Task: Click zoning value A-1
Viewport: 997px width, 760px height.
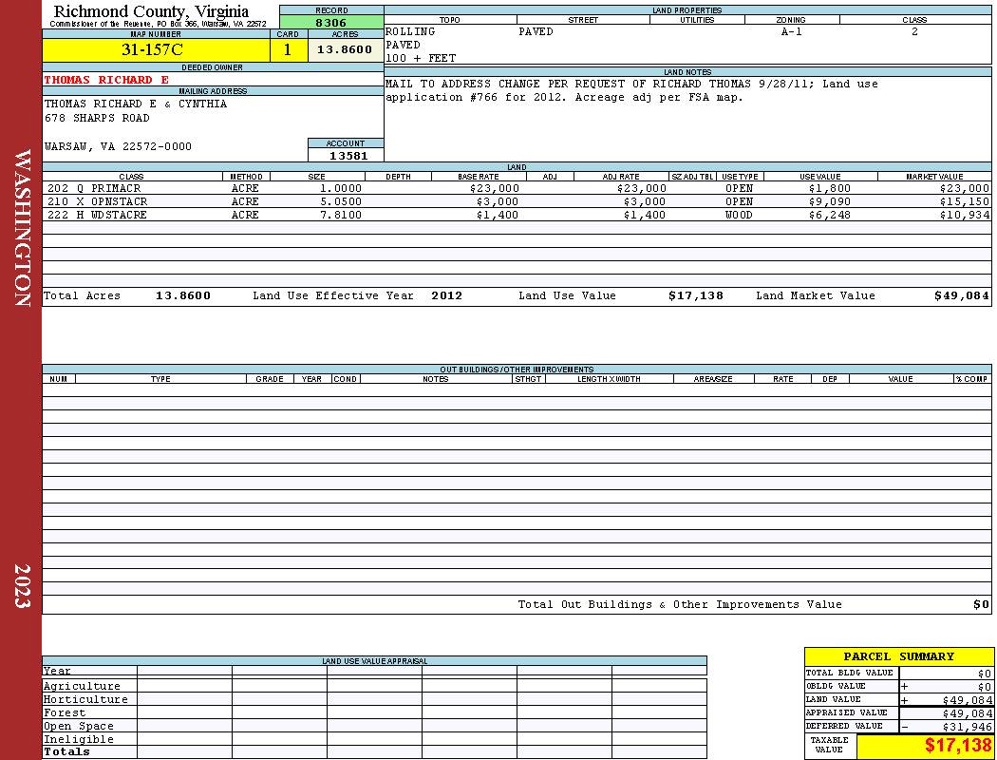Action: click(x=791, y=31)
